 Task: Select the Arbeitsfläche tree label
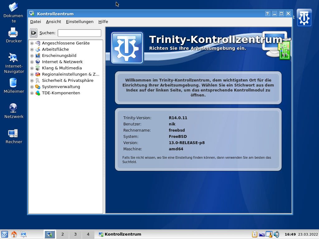[55, 49]
